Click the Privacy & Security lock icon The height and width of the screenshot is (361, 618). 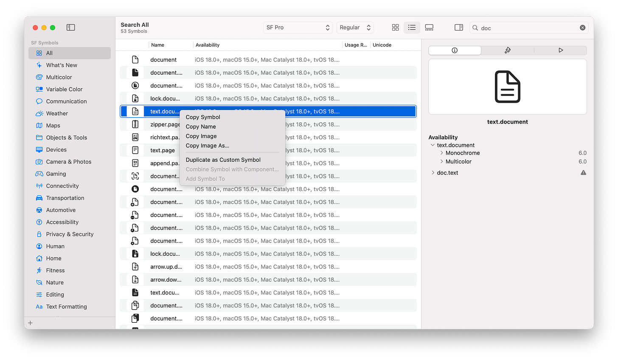pos(39,234)
